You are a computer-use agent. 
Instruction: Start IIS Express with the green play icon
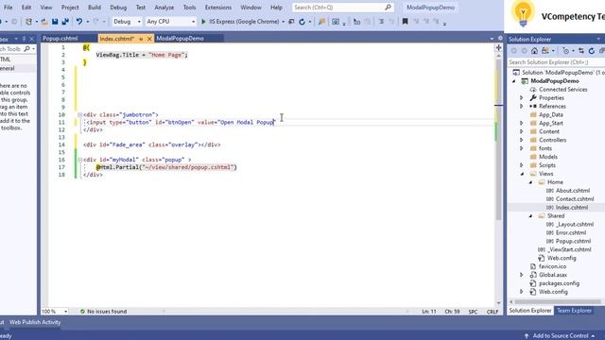204,22
